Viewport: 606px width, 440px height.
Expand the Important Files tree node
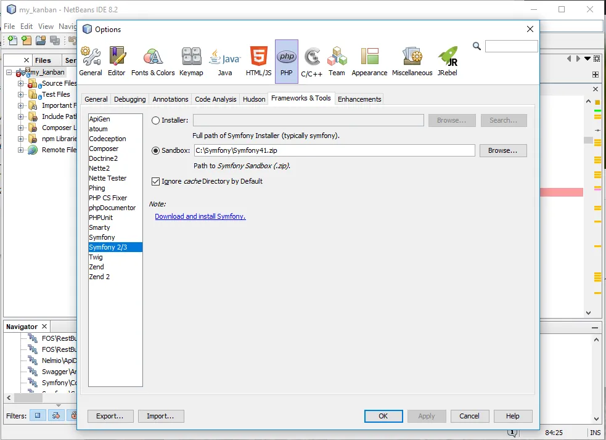tap(20, 105)
